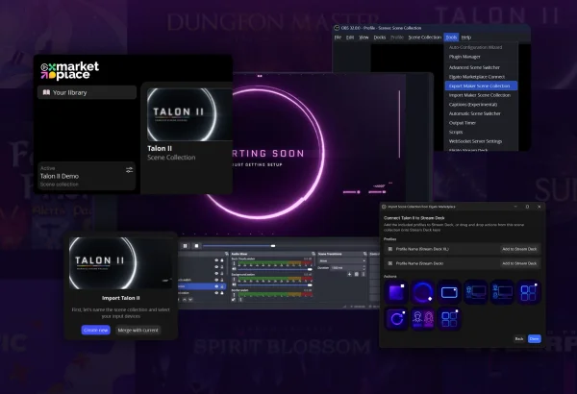Click the rounded rectangle outline action icon
Screen dimensions: 577x394
coord(449,292)
